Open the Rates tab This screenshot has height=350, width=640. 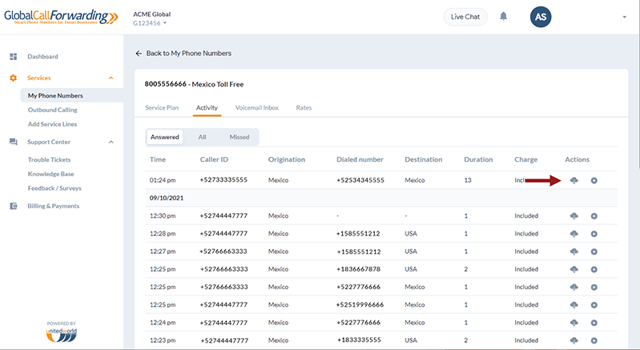coord(304,107)
